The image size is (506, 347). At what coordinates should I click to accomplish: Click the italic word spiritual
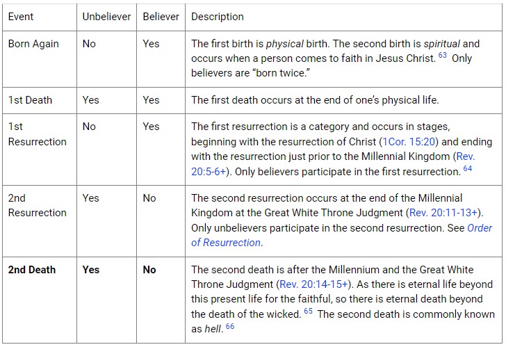coord(442,44)
